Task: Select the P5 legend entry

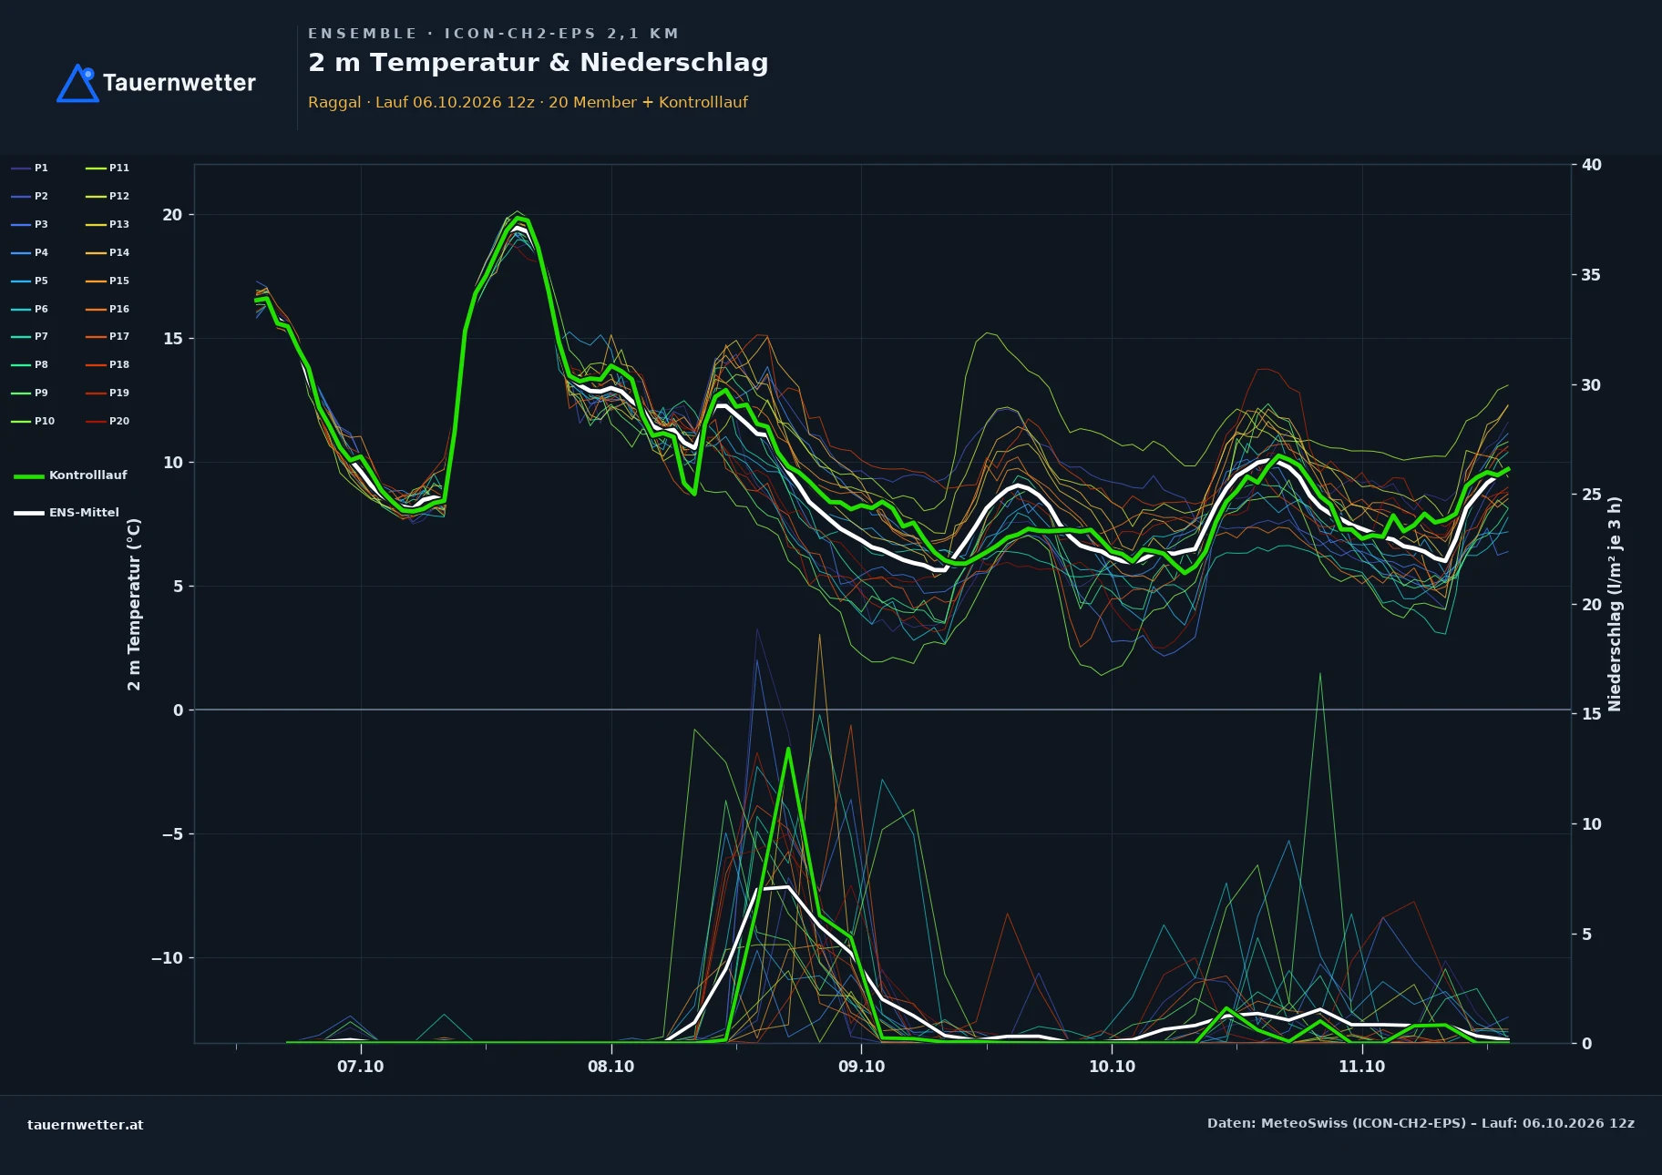Action: pos(30,281)
